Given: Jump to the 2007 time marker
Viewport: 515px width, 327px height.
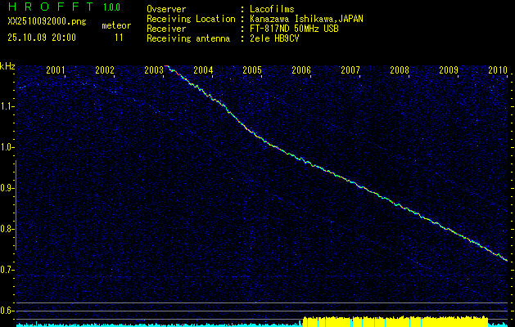Looking at the screenshot, I should click(350, 70).
